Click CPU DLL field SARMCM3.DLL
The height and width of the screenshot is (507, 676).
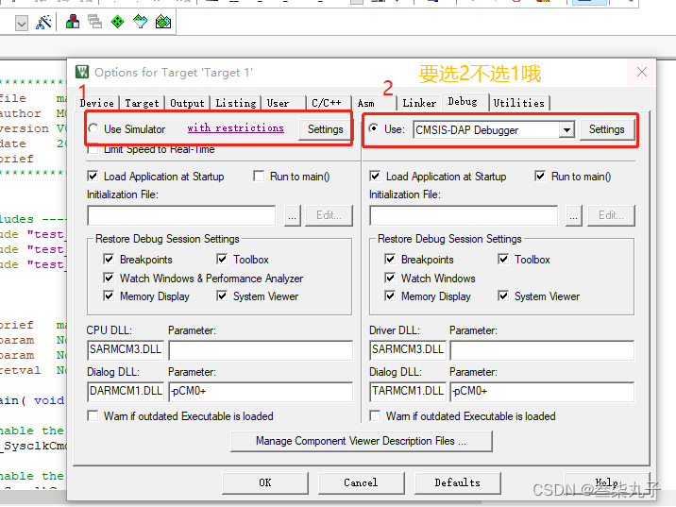[x=126, y=349]
